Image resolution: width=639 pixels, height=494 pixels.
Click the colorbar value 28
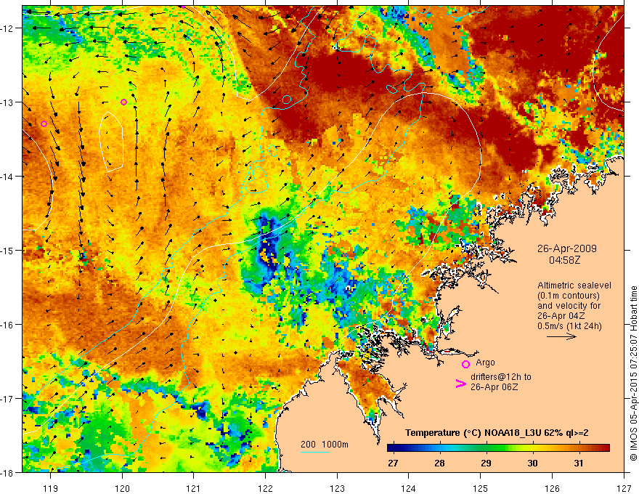click(x=439, y=463)
